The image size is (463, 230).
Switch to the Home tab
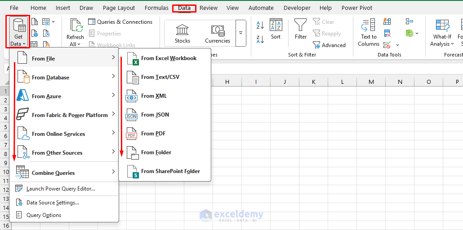coord(38,8)
